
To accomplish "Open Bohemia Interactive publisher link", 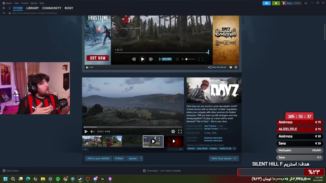I will 213,141.
